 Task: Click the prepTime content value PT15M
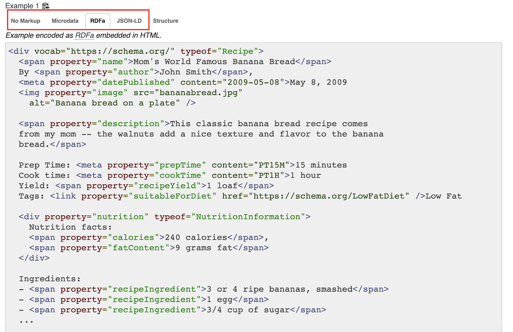pos(266,165)
